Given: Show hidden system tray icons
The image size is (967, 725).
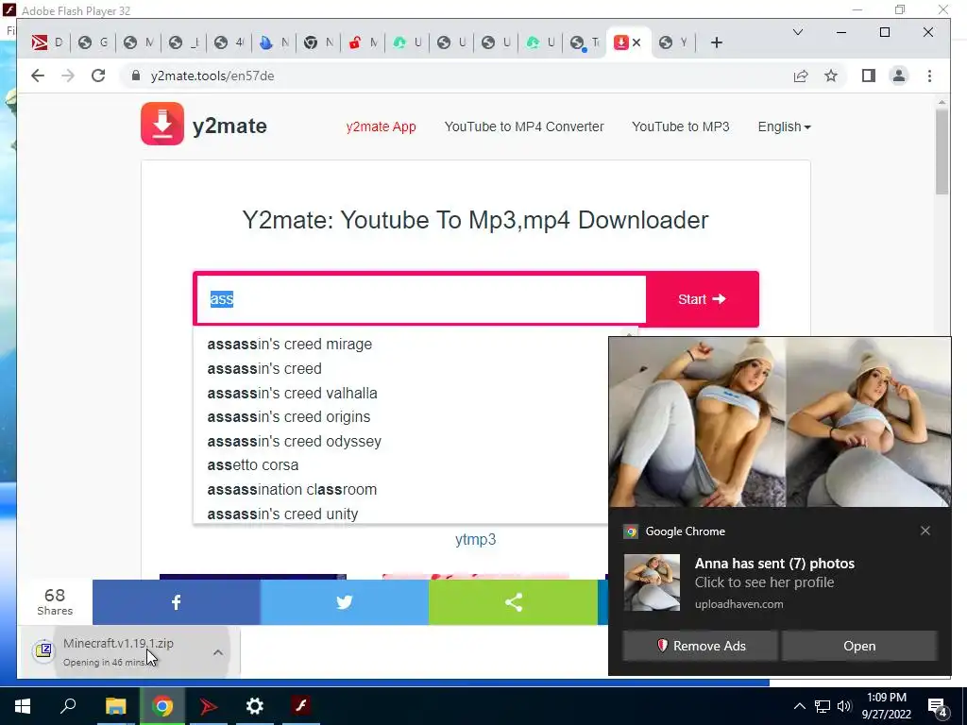Looking at the screenshot, I should (799, 706).
